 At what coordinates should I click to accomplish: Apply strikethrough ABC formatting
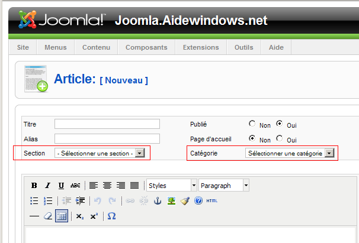75,186
